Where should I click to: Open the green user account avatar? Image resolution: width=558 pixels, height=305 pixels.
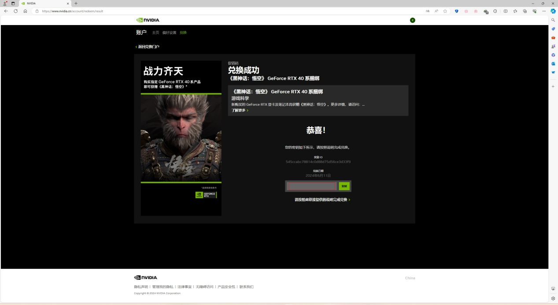tap(412, 20)
